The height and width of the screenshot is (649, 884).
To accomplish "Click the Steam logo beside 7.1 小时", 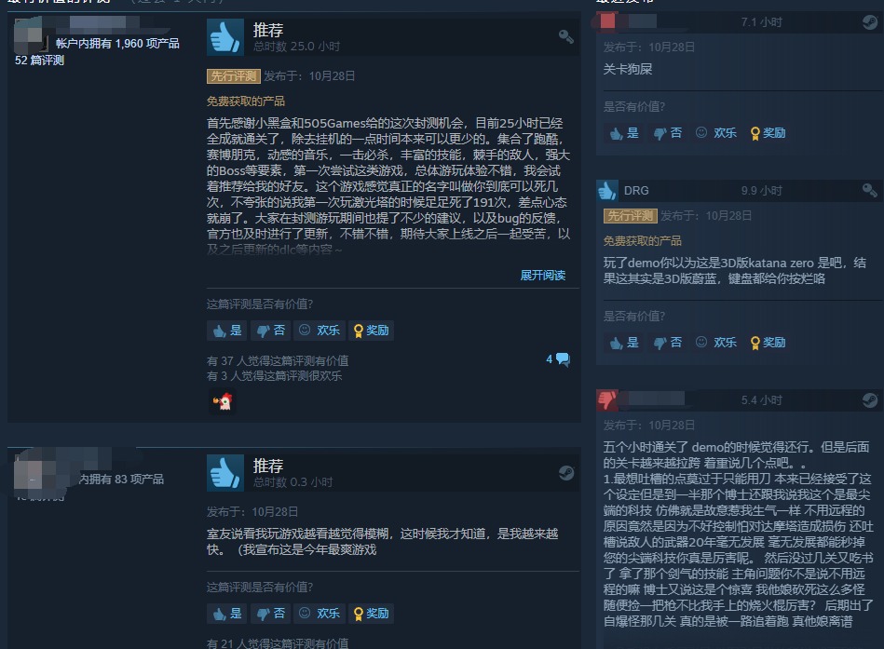I will pyautogui.click(x=869, y=22).
